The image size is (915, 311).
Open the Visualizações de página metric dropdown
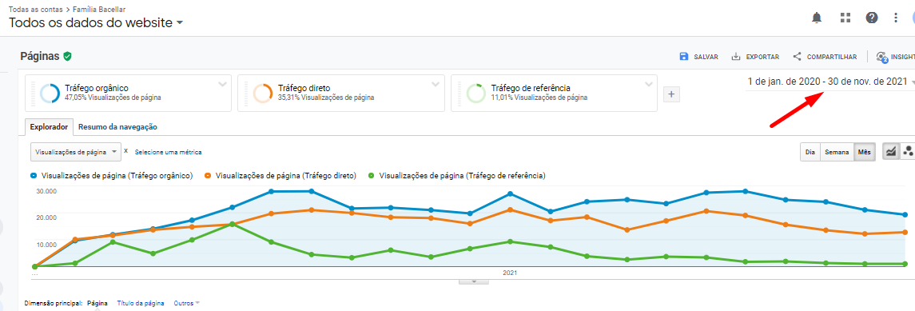point(76,152)
